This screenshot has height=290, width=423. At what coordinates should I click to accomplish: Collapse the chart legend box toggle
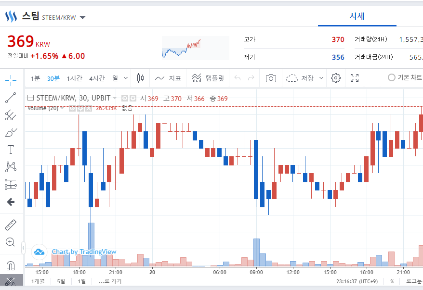click(31, 98)
